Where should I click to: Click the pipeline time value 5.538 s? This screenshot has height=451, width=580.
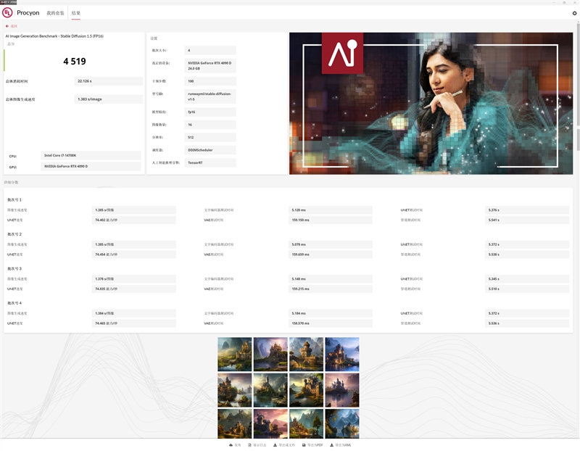pyautogui.click(x=527, y=255)
